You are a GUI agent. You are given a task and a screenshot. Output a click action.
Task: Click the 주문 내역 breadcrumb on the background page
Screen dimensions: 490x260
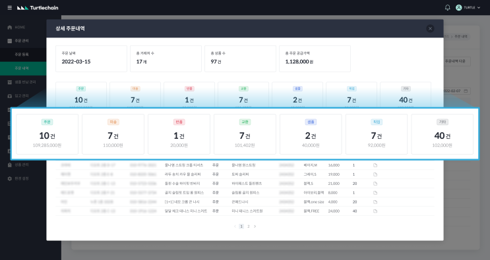tap(460, 36)
